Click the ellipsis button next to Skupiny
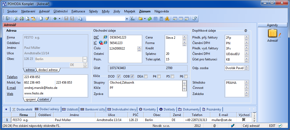Screen dimensions: 290x130 click(184, 83)
